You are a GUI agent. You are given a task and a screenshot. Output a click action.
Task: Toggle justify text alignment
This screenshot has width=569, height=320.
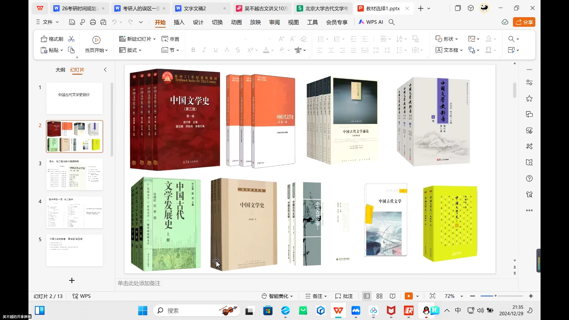click(x=353, y=50)
